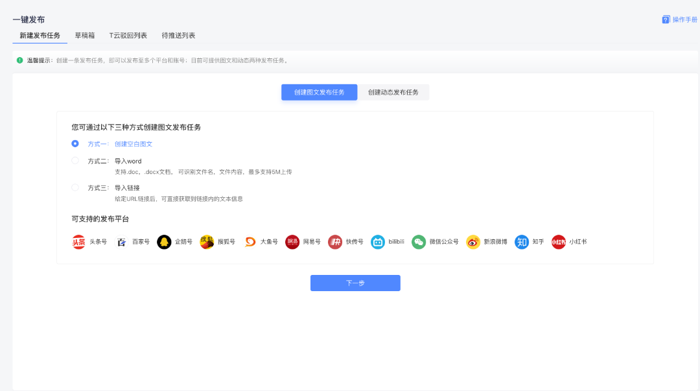
Task: Select 方式一 创建空白图文 radio button
Action: [x=75, y=144]
